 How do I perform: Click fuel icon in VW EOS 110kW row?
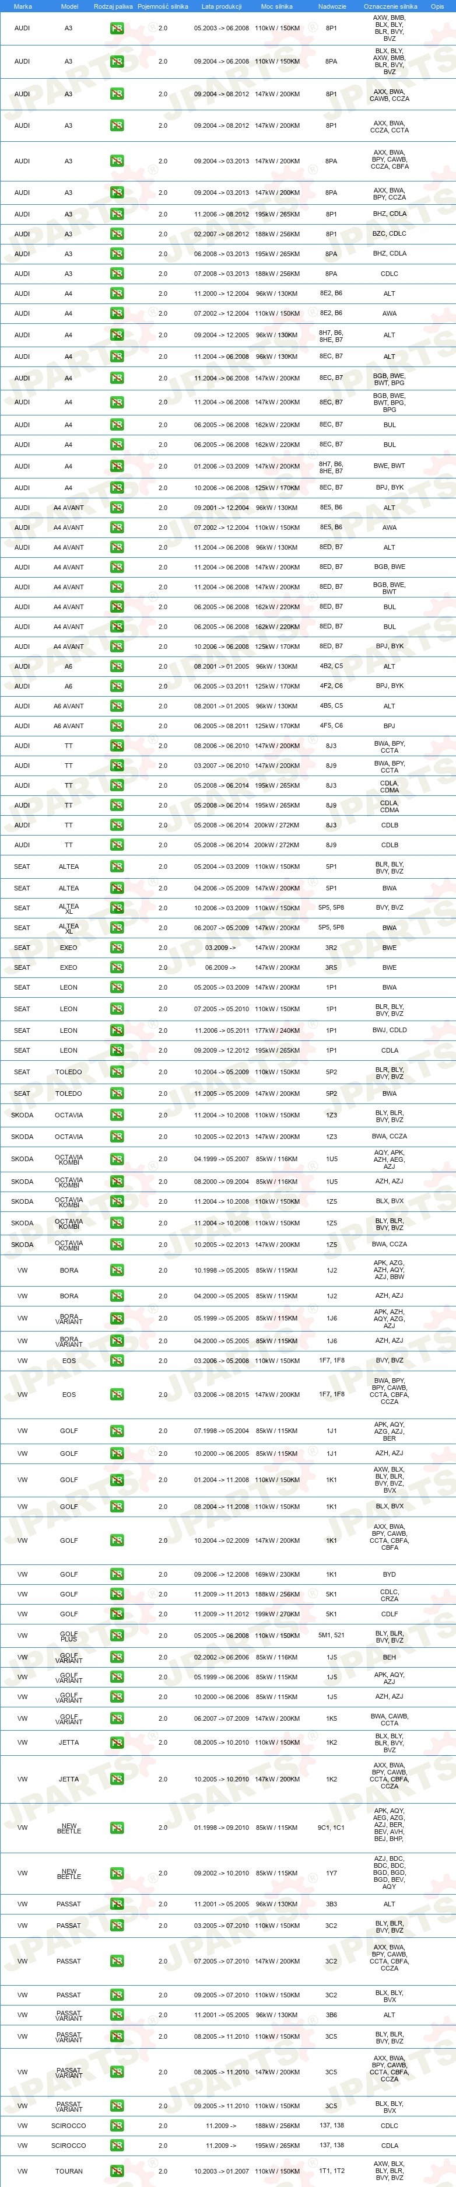tap(117, 1361)
